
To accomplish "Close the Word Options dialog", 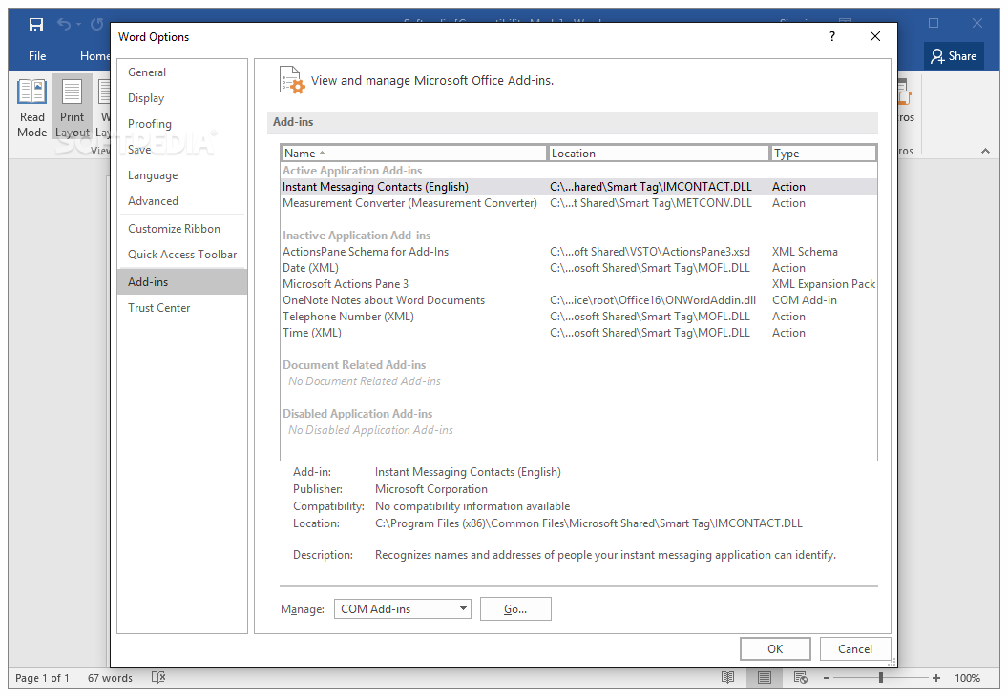I will (875, 36).
